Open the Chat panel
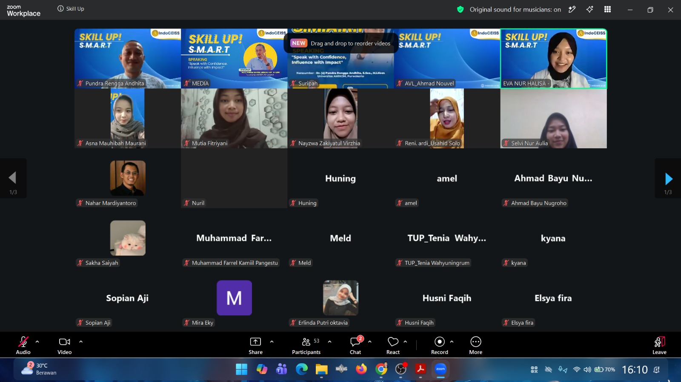Image resolution: width=681 pixels, height=382 pixels. pos(355,345)
